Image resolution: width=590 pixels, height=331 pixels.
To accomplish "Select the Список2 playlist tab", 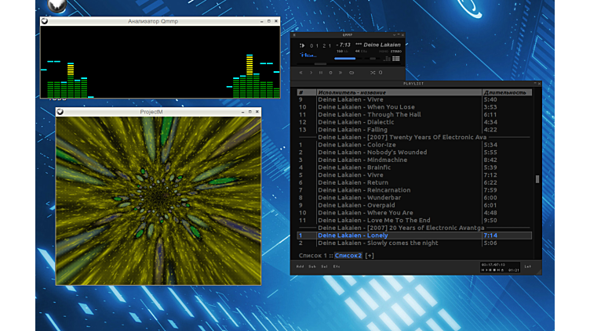I will [348, 255].
